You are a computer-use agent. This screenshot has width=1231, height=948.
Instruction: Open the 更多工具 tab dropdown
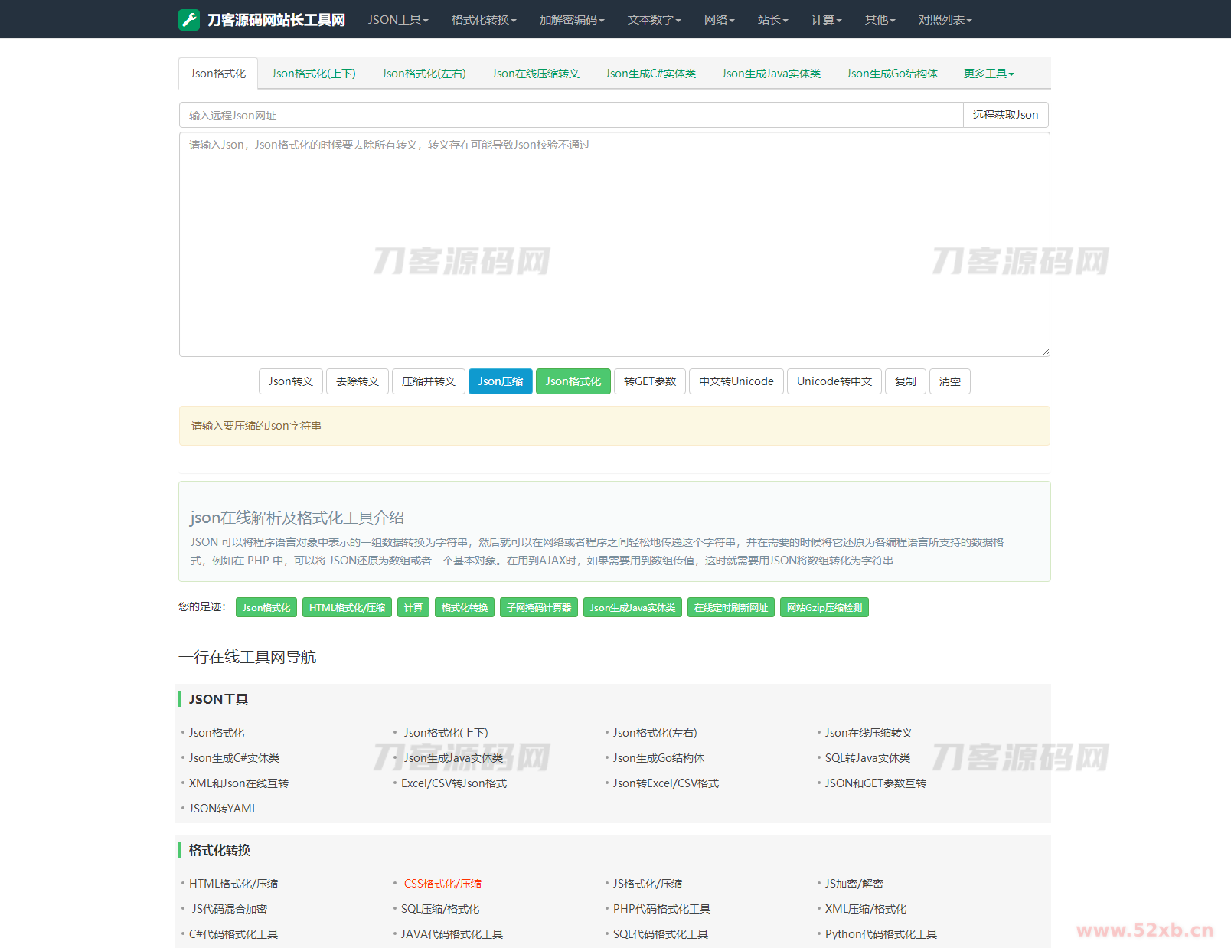pyautogui.click(x=988, y=74)
